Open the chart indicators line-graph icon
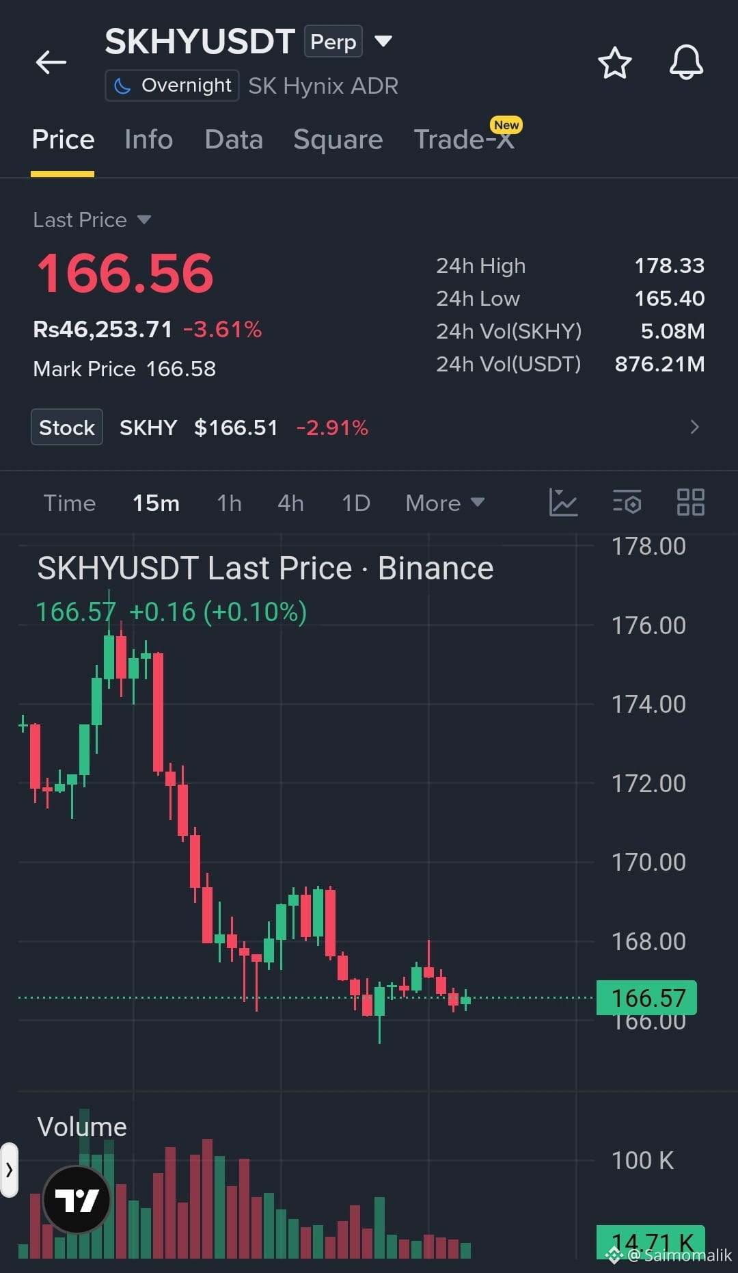 click(563, 503)
